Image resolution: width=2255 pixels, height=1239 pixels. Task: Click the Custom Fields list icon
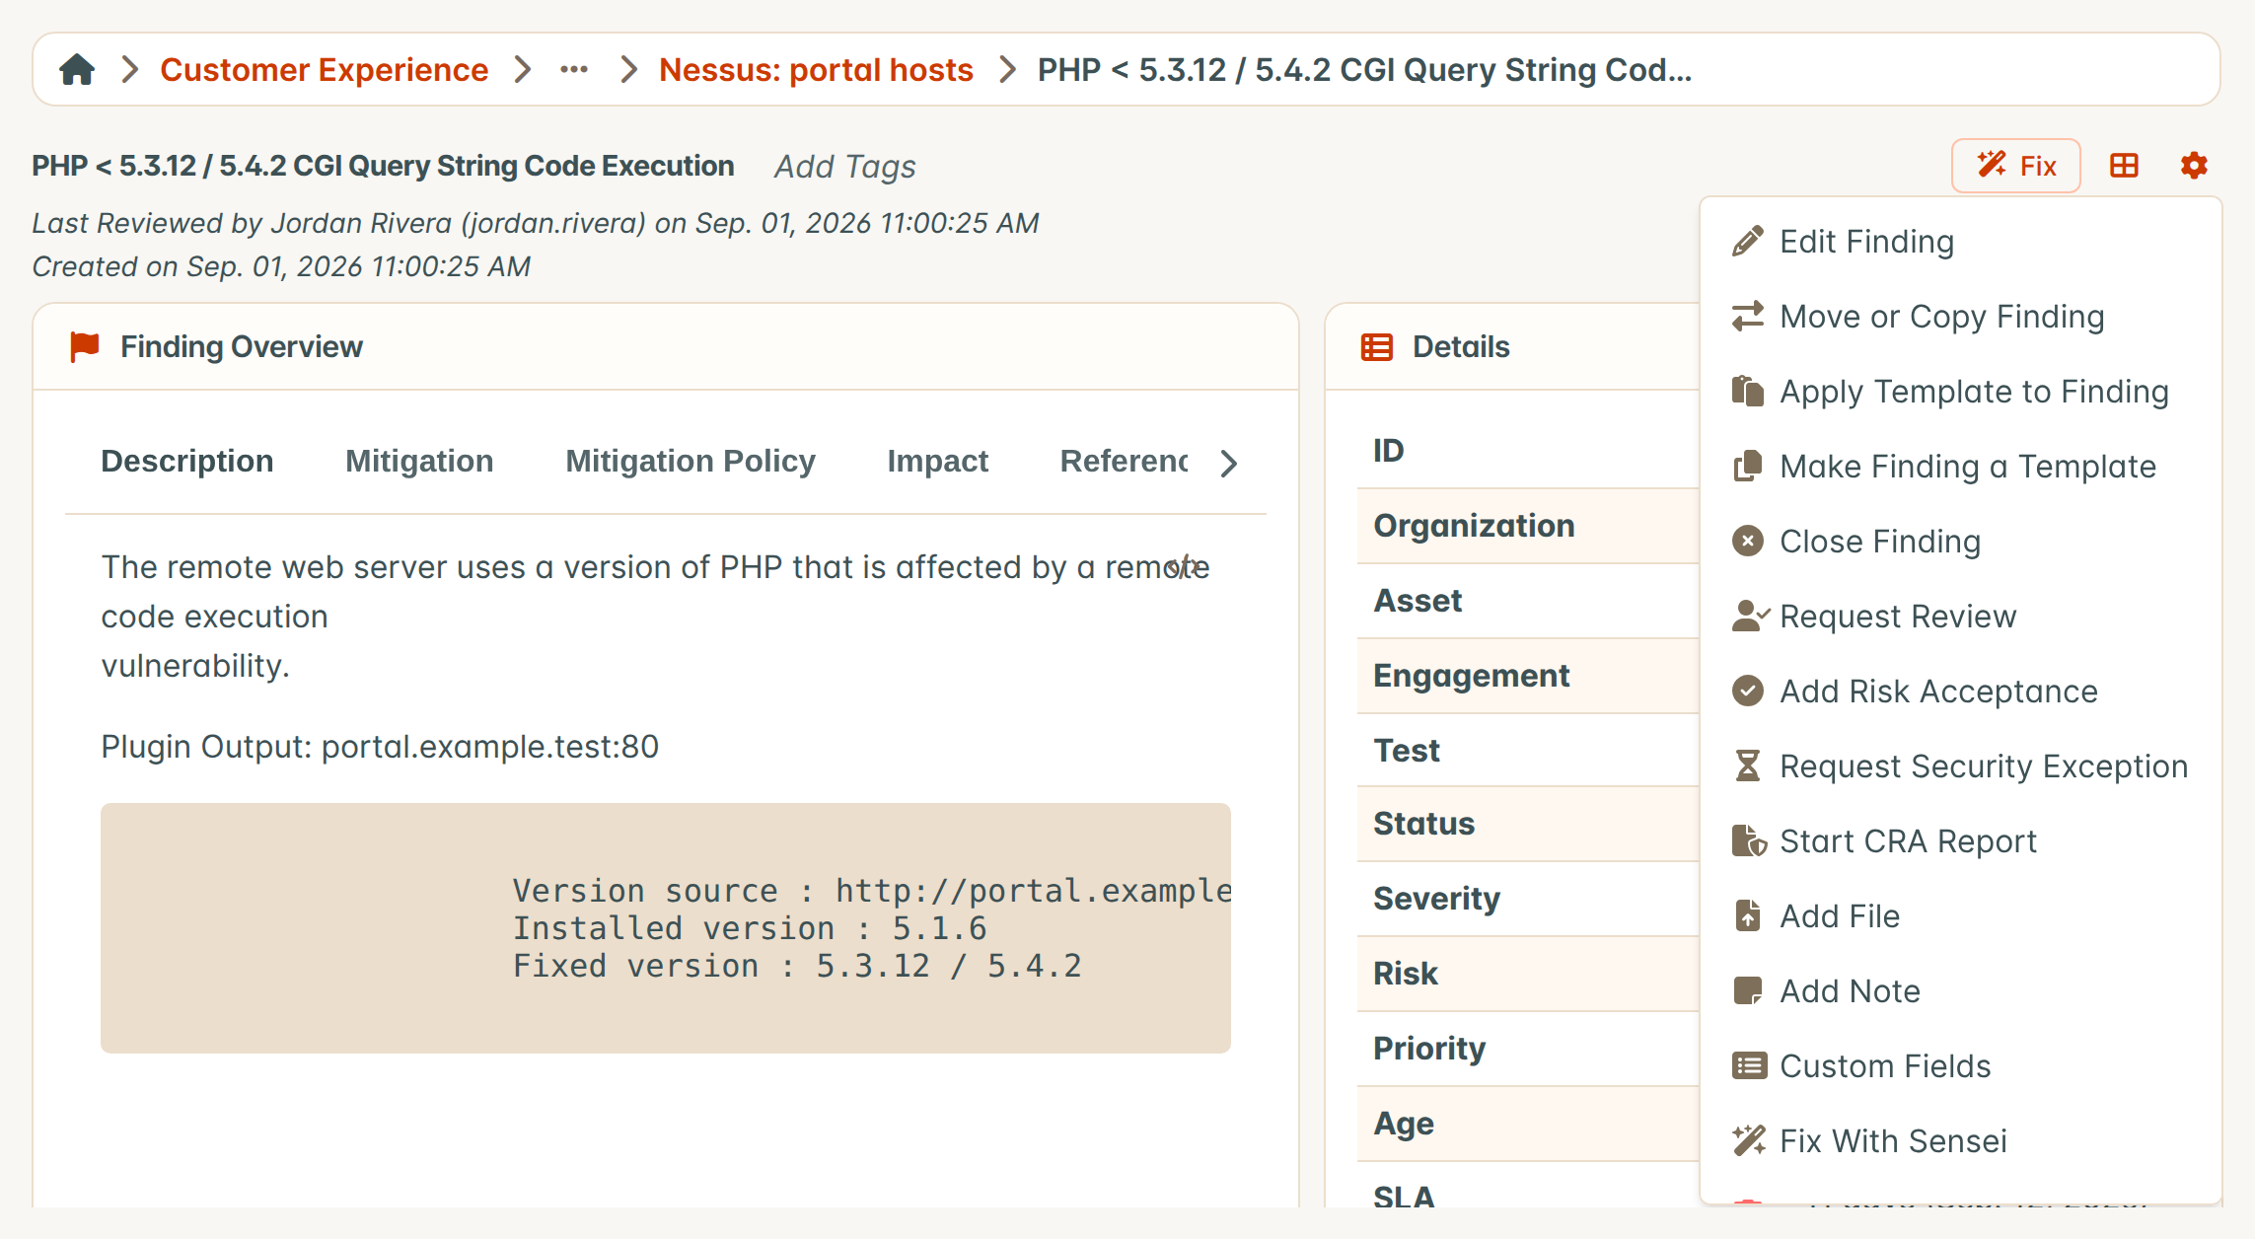(x=1749, y=1066)
